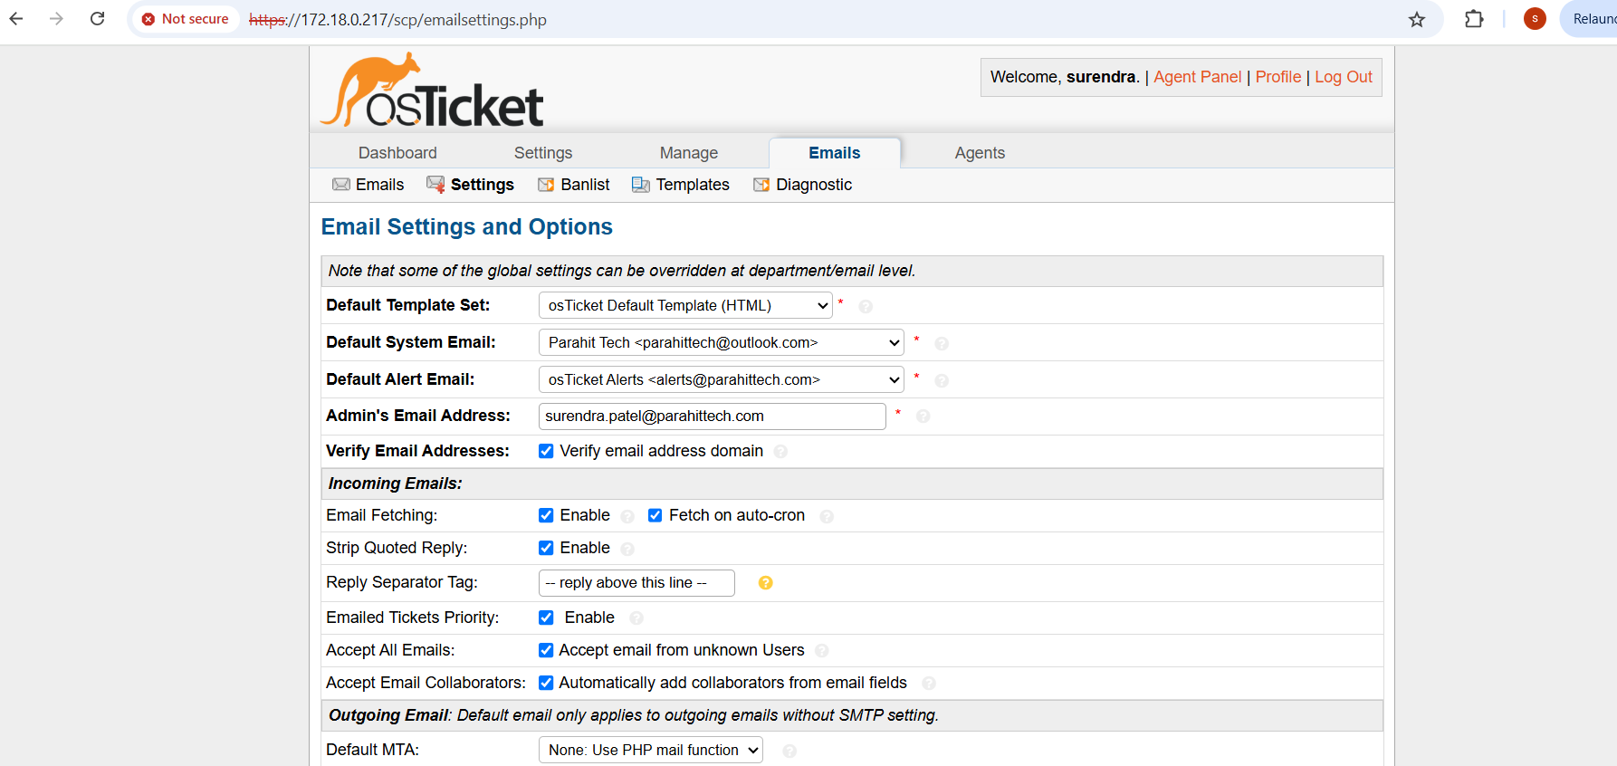
Task: Expand the Default System Email dropdown
Action: coord(721,343)
